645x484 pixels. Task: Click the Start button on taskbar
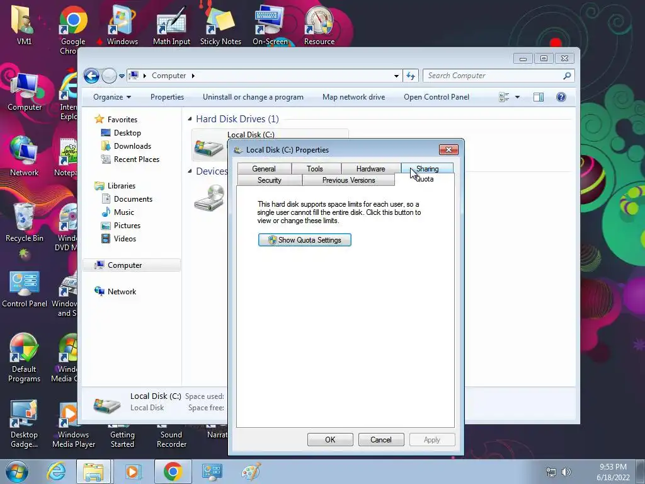click(x=17, y=471)
